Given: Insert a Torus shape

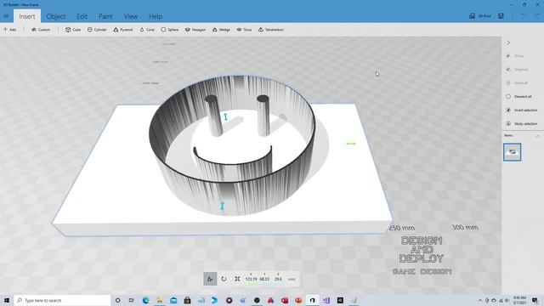Looking at the screenshot, I should [244, 30].
